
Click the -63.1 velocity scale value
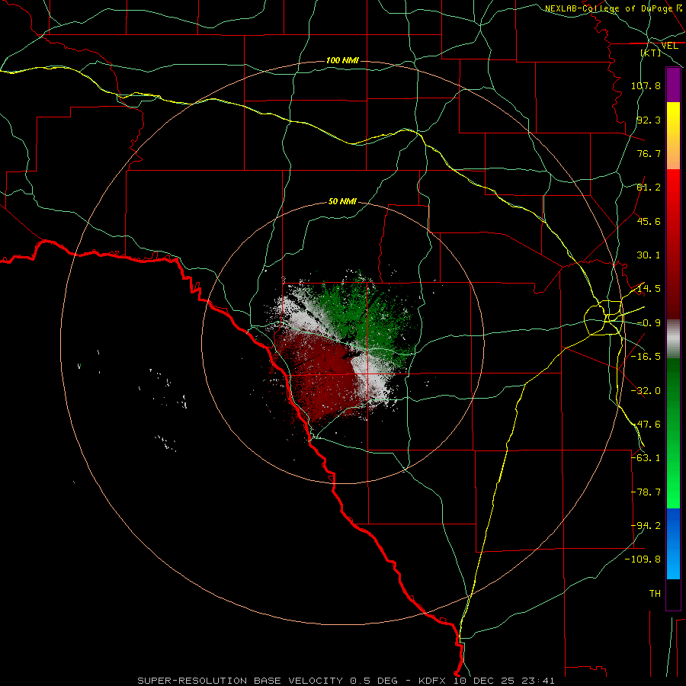[x=646, y=458]
